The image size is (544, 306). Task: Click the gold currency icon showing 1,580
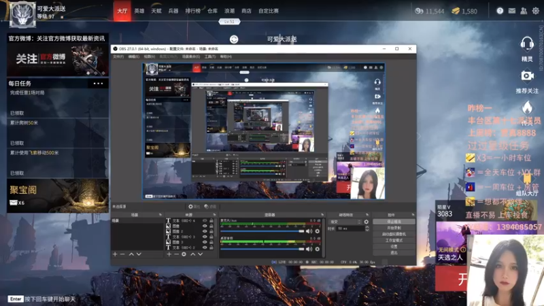tap(456, 11)
